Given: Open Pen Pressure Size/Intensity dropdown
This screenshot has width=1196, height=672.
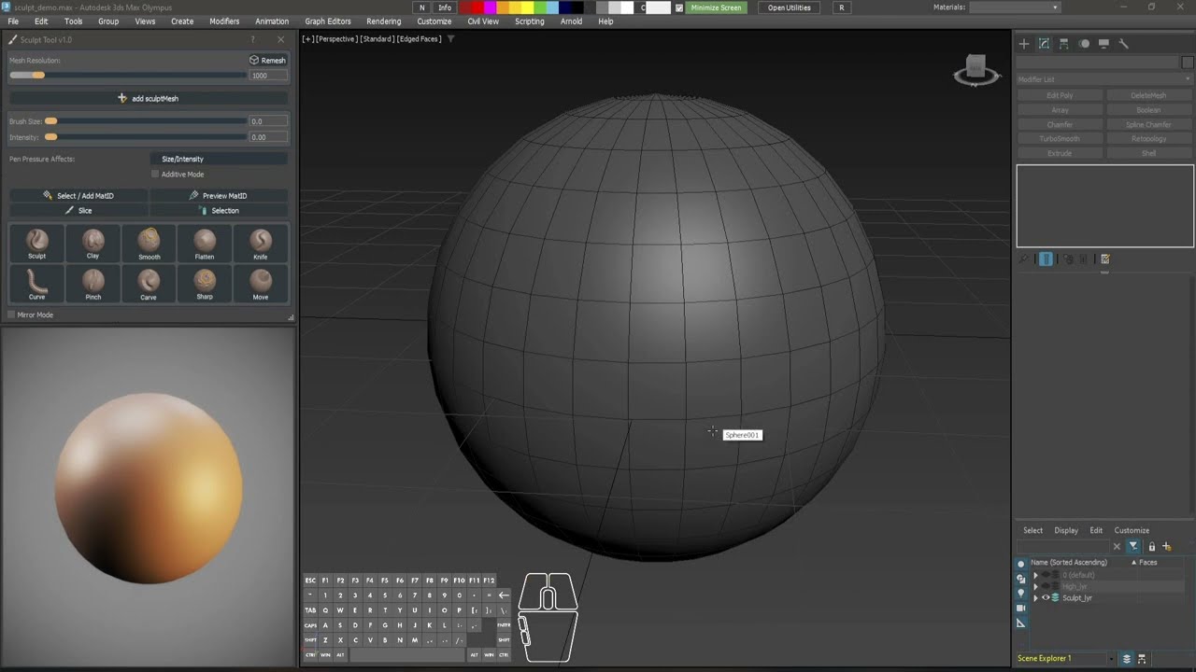Looking at the screenshot, I should point(220,159).
